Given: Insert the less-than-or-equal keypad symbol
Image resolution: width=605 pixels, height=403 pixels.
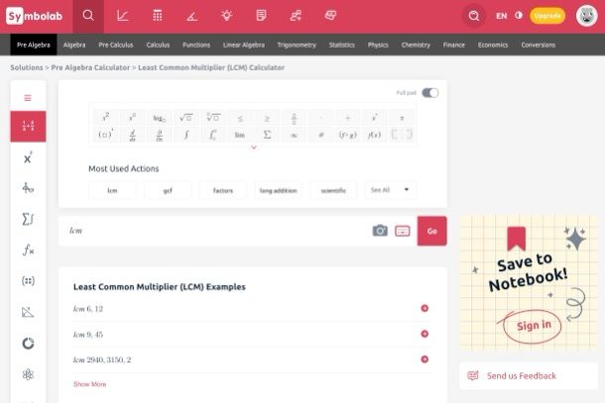Looking at the screenshot, I should click(240, 118).
